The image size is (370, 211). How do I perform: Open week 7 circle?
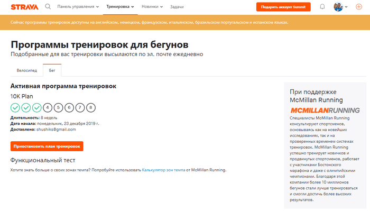80,108
